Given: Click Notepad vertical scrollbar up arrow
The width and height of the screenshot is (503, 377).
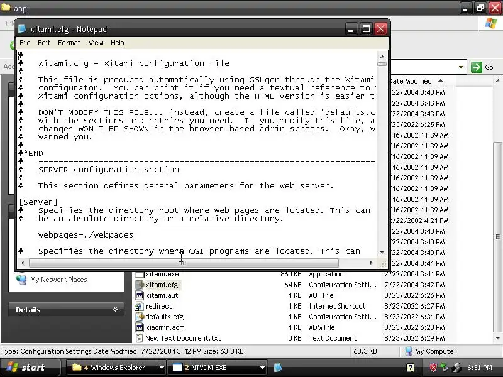Looking at the screenshot, I should [x=382, y=57].
